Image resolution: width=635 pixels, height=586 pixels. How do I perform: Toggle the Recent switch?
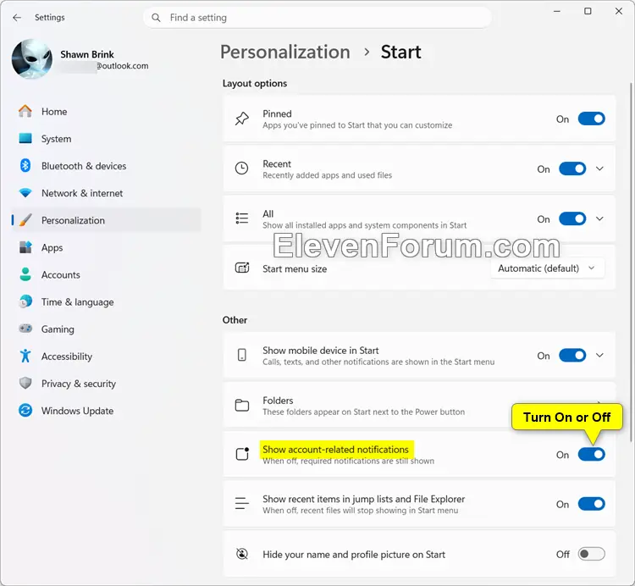pos(572,169)
